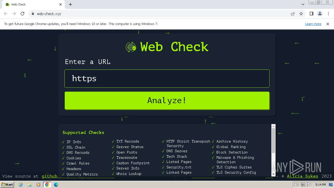Click the Analyze! button
Screen dimensions: 334x188
coord(167,101)
